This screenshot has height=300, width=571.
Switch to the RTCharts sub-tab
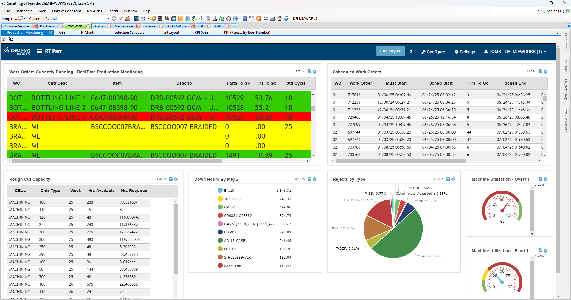[x=88, y=33]
